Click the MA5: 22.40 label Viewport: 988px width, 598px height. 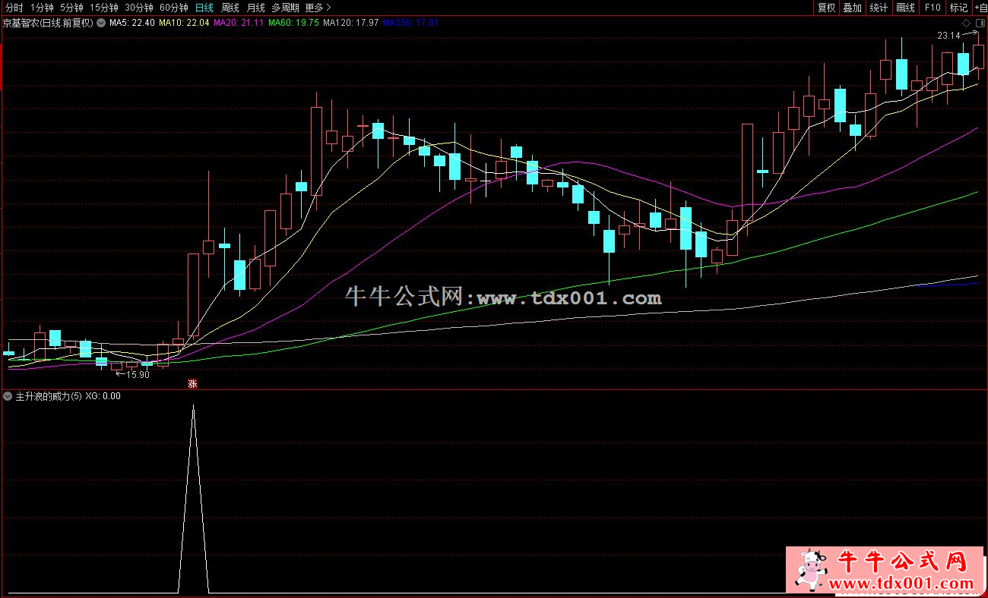click(132, 23)
